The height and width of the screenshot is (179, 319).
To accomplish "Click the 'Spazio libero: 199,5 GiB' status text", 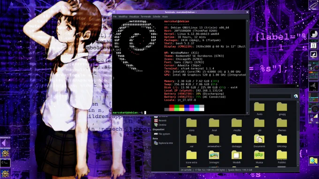I will pyautogui.click(x=240, y=170).
